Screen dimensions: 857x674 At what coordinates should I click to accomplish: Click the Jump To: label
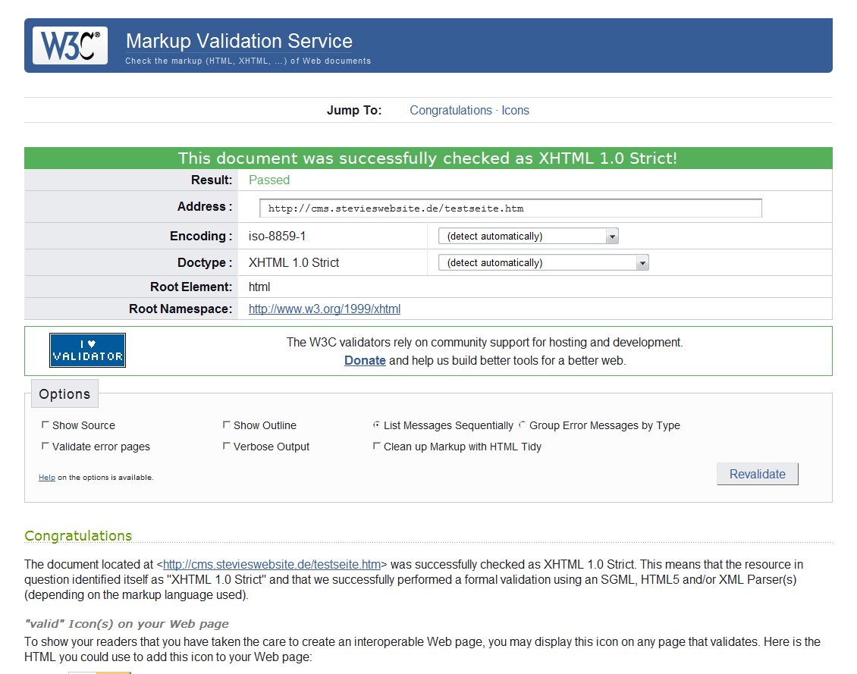click(x=354, y=111)
